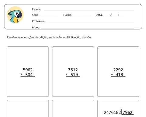
Task: Click the empty bottom-left exercise box
Action: [x=28, y=108]
